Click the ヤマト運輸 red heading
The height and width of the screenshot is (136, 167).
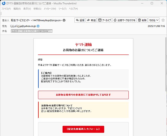[x=83, y=44]
